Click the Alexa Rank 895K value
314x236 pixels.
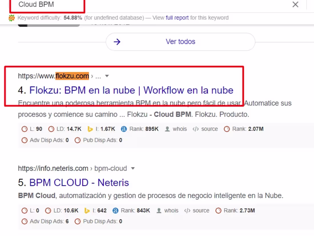pyautogui.click(x=140, y=129)
